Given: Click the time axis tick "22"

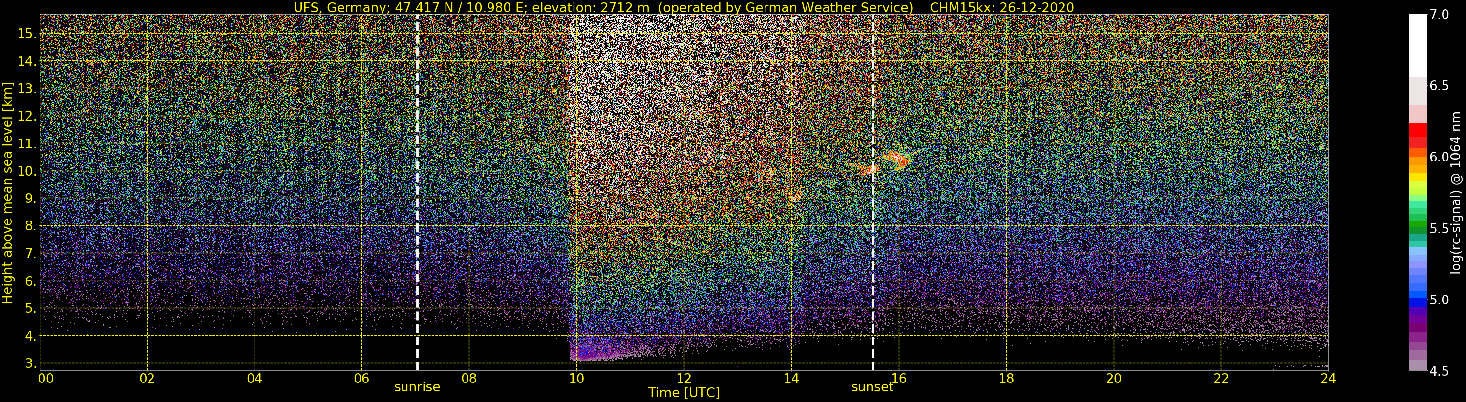Looking at the screenshot, I should [x=1221, y=379].
